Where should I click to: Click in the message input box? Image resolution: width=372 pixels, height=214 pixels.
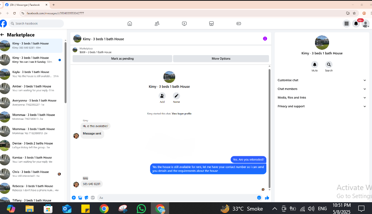point(176,198)
